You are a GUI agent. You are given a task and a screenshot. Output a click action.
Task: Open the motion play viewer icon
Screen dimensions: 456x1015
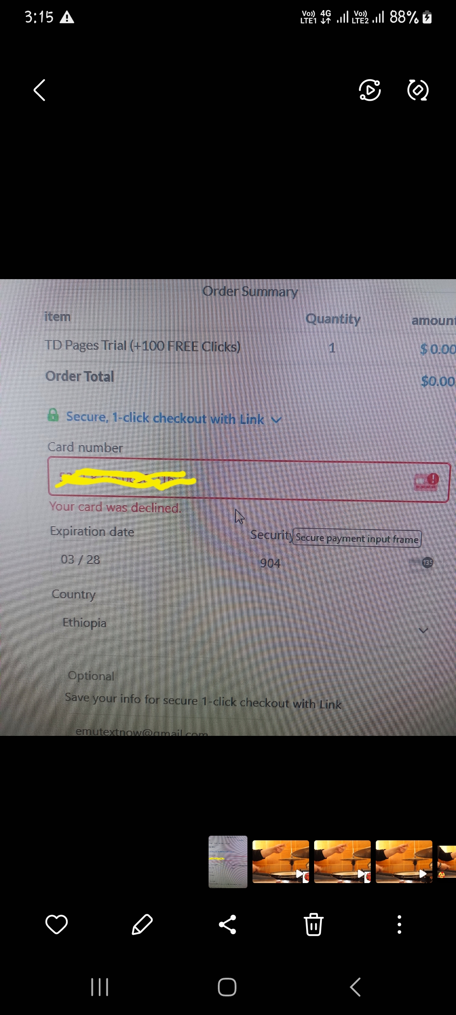(370, 90)
